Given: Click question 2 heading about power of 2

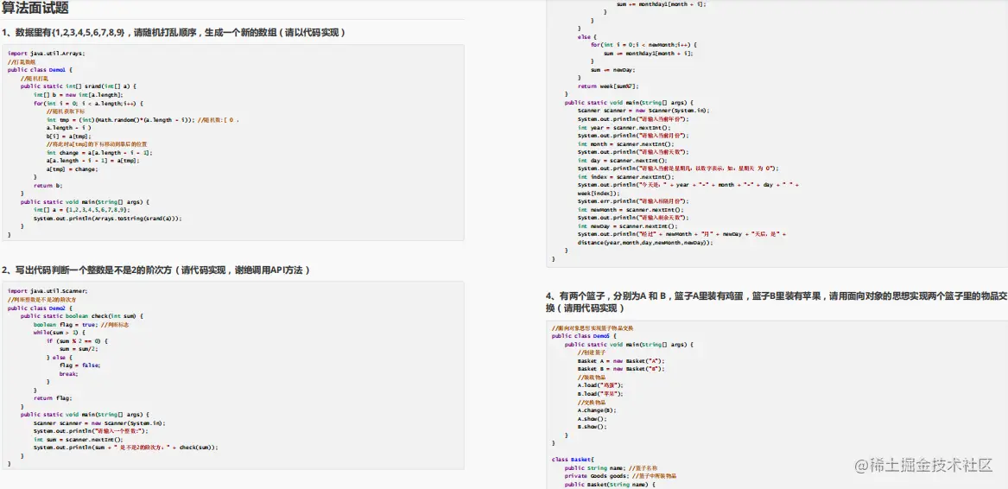Looking at the screenshot, I should coord(156,270).
